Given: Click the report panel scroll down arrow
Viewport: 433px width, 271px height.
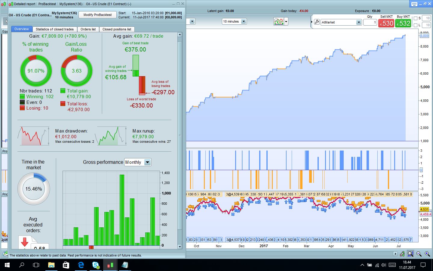Looking at the screenshot, I should [180, 247].
